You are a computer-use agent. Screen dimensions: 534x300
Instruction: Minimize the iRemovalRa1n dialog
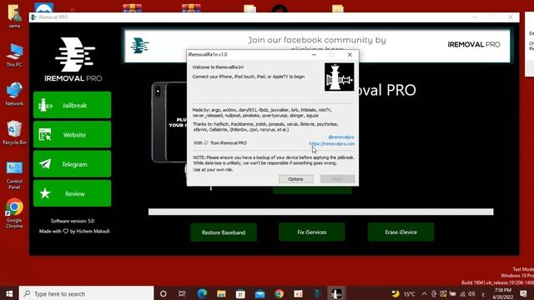coord(314,54)
